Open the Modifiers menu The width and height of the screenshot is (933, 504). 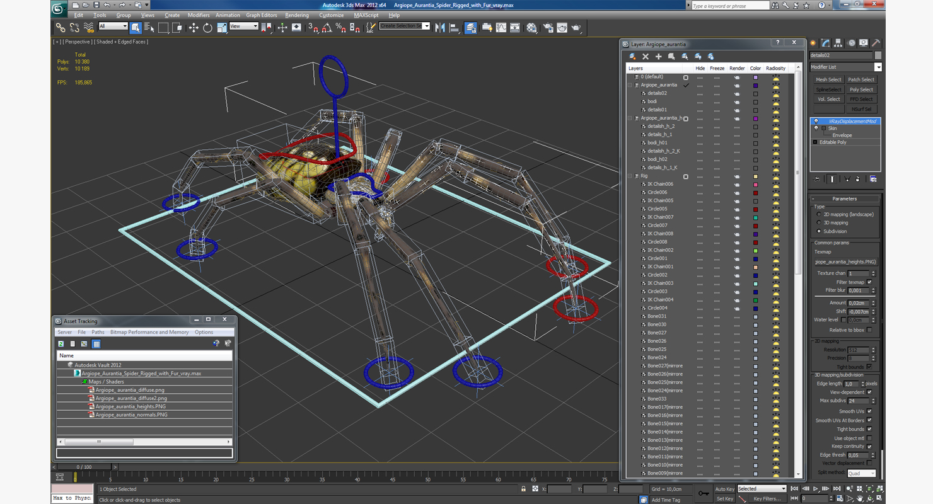click(199, 15)
